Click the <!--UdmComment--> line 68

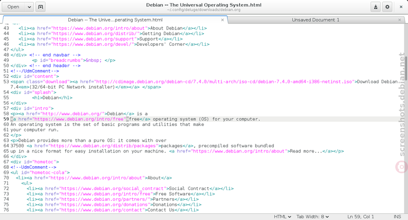(x=33, y=167)
